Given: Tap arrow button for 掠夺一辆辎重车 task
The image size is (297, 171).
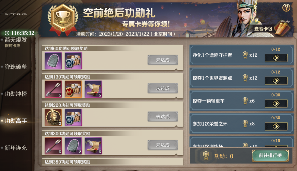Looking at the screenshot, I should (276, 104).
